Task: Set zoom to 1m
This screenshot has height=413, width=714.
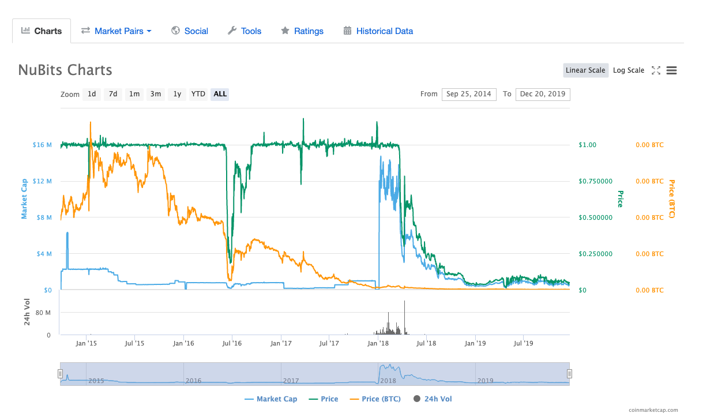Action: coord(134,94)
